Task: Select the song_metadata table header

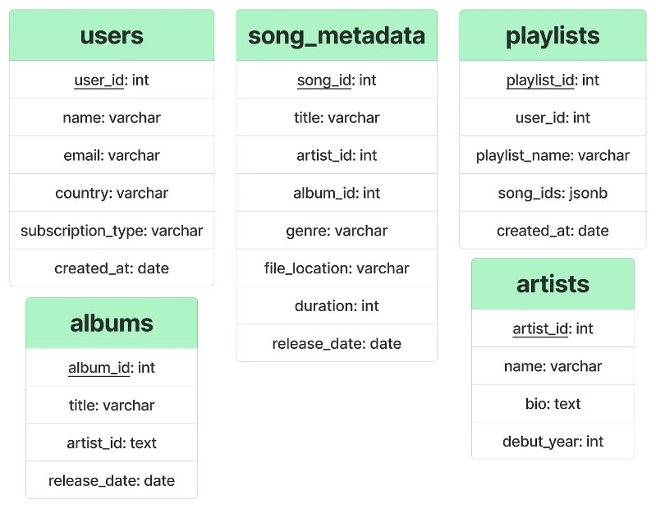Action: point(337,35)
